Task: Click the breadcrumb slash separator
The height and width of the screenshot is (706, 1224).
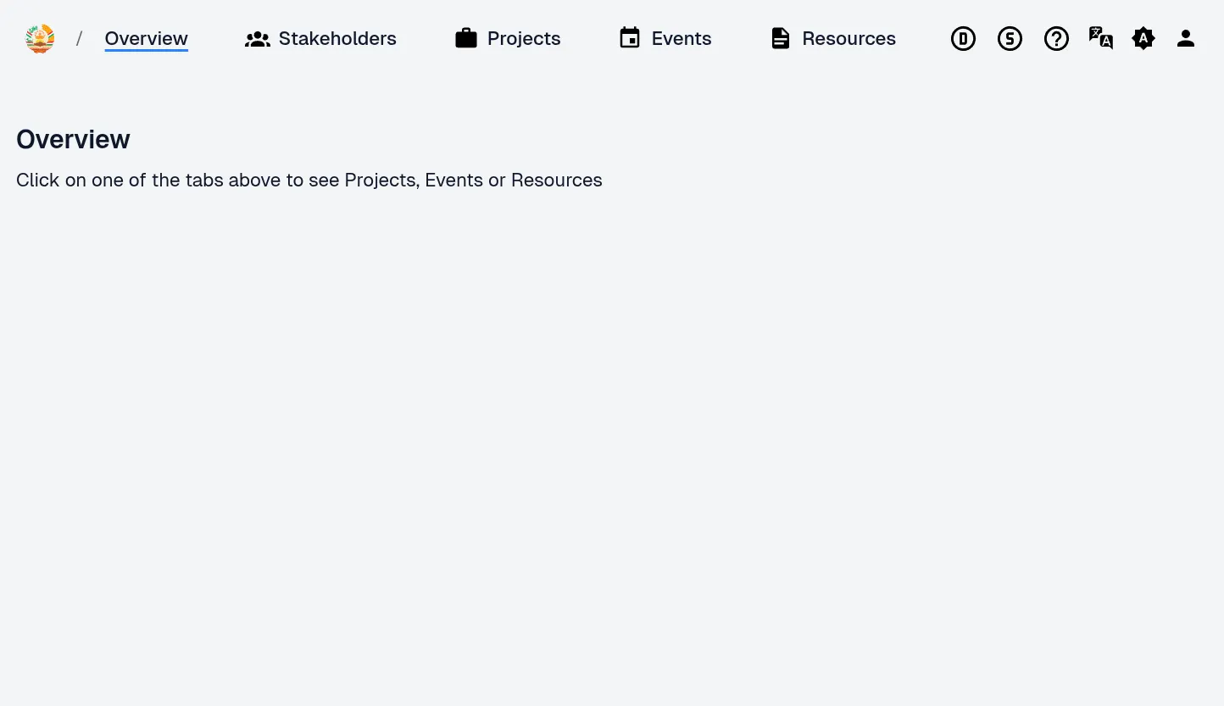Action: [80, 39]
